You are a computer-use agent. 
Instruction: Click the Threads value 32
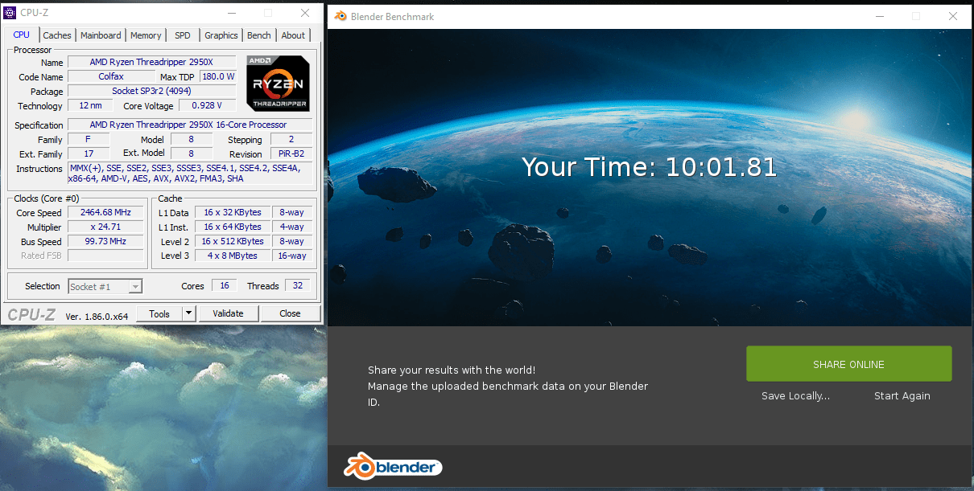coord(297,286)
